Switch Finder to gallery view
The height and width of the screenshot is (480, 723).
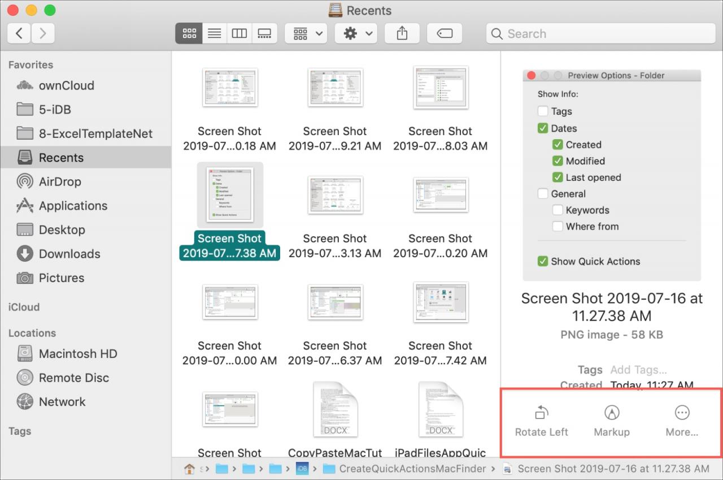264,33
